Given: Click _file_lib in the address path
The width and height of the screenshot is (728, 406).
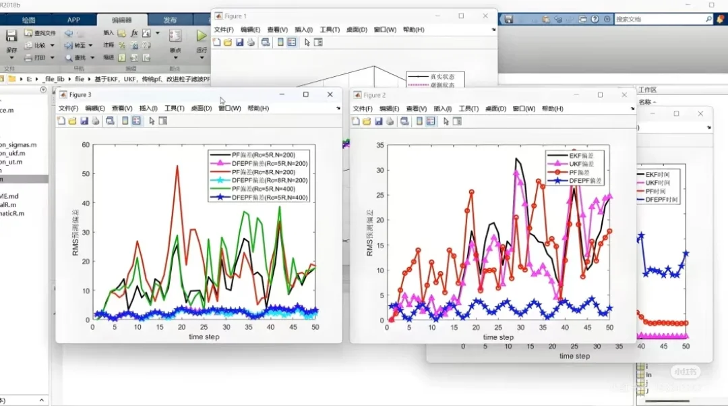Looking at the screenshot, I should [53, 79].
